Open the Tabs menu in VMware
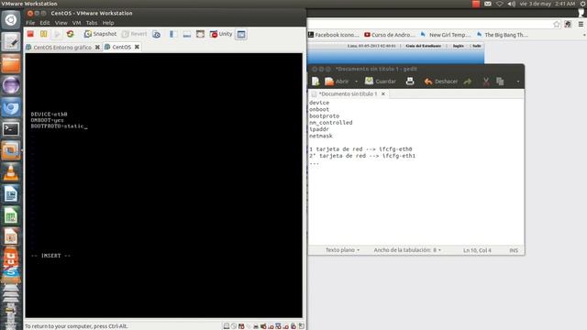 pos(92,23)
